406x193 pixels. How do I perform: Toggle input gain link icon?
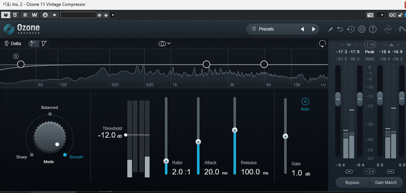click(x=349, y=171)
